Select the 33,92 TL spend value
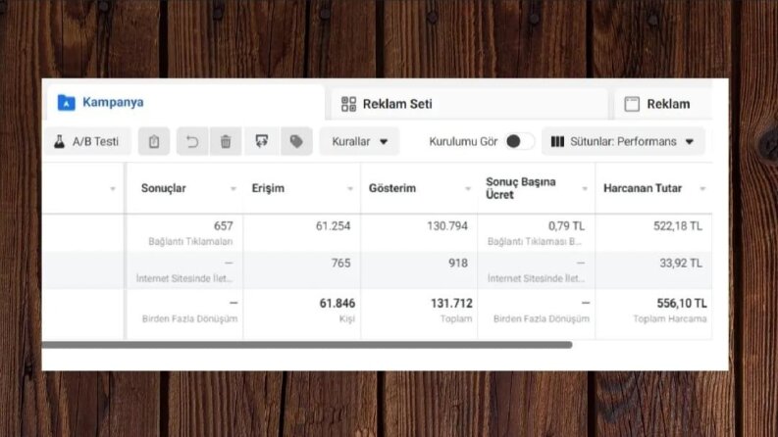Image resolution: width=778 pixels, height=437 pixels. (x=681, y=264)
